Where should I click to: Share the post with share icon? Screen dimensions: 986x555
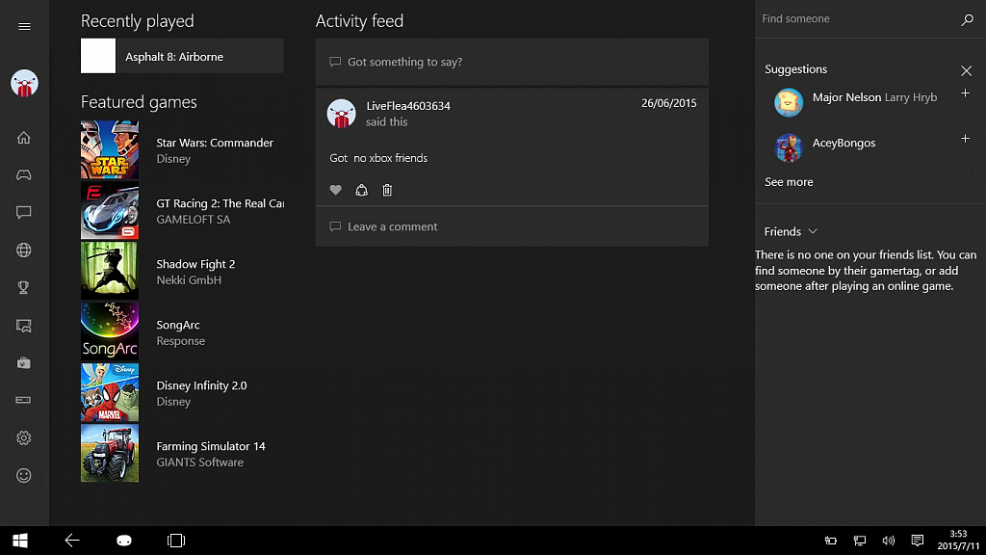coord(362,190)
